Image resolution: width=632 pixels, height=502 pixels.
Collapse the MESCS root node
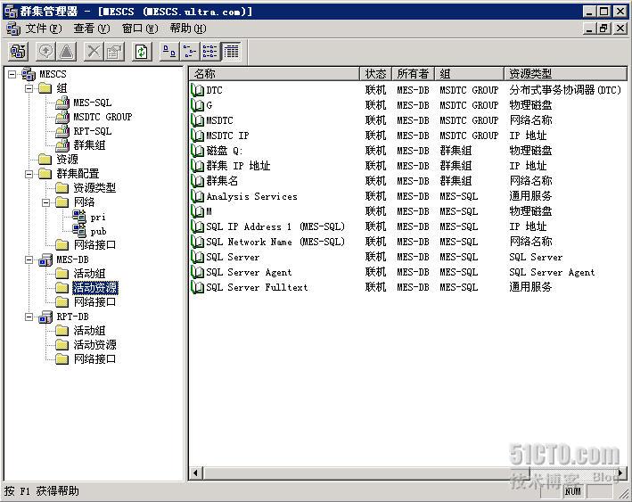tap(12, 74)
